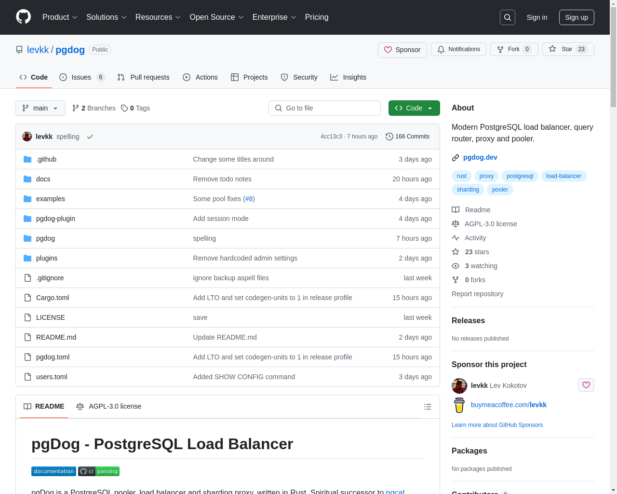617x494 pixels.
Task: Switch to the Security tab
Action: (299, 77)
